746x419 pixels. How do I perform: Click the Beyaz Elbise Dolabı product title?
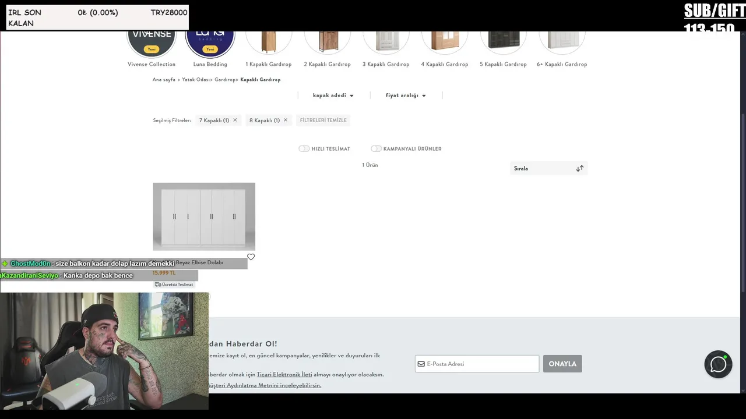coord(199,262)
